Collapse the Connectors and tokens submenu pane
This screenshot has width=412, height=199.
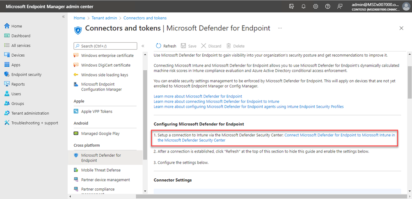(x=143, y=46)
